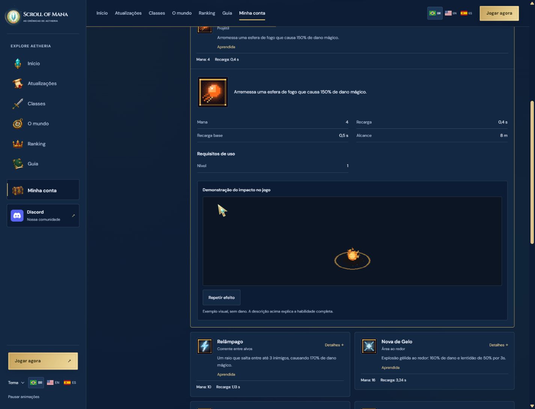Click the Nova de Gelo frost skill icon
The height and width of the screenshot is (409, 535).
369,346
